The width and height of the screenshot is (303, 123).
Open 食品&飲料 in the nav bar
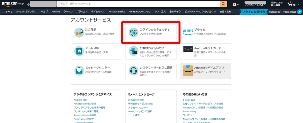(x=225, y=12)
